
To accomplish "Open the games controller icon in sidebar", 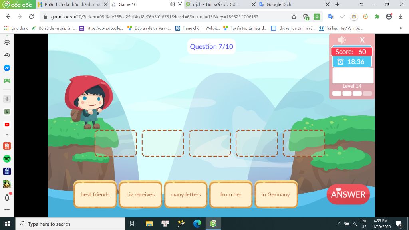I will 7,81.
